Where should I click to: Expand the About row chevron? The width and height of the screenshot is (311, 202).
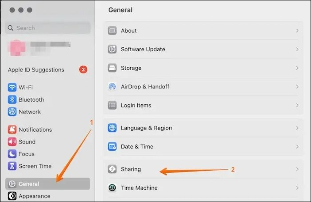click(x=297, y=31)
